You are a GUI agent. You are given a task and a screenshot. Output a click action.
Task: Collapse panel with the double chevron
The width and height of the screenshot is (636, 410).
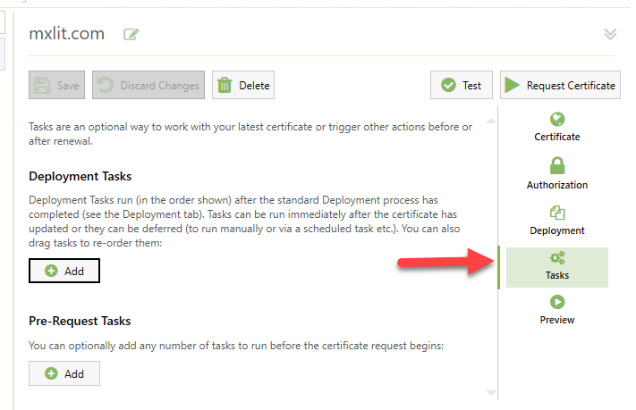tap(610, 34)
